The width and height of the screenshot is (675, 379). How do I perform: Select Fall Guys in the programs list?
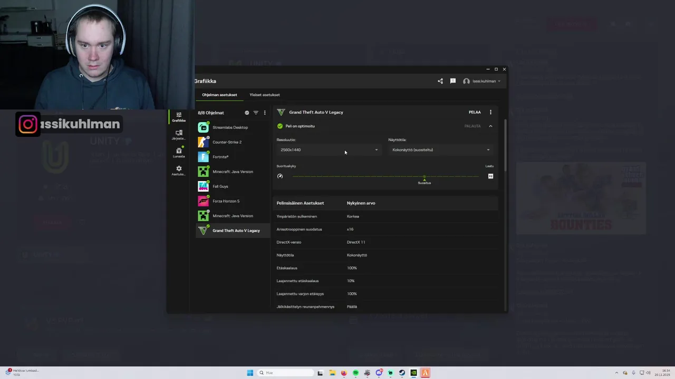pos(233,186)
